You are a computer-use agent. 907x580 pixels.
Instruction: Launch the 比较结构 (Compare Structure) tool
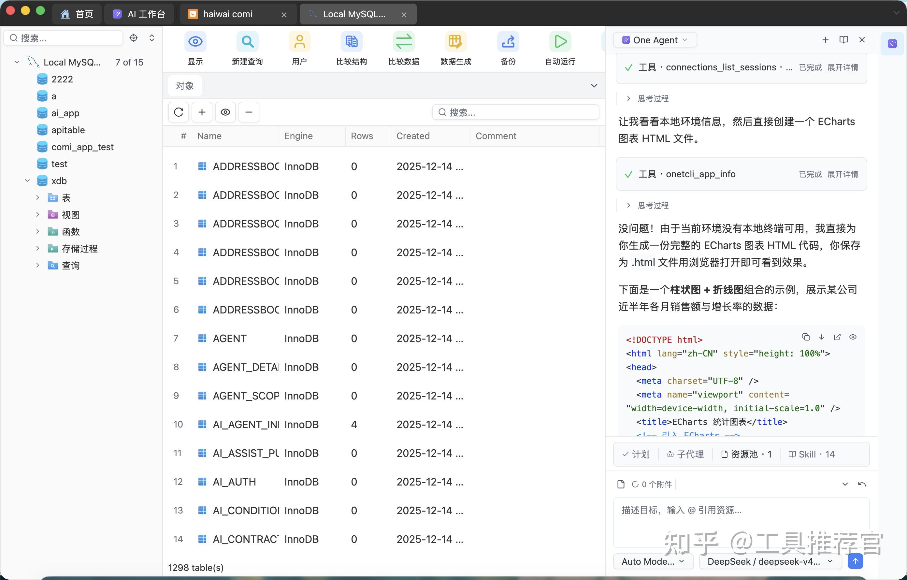(352, 42)
